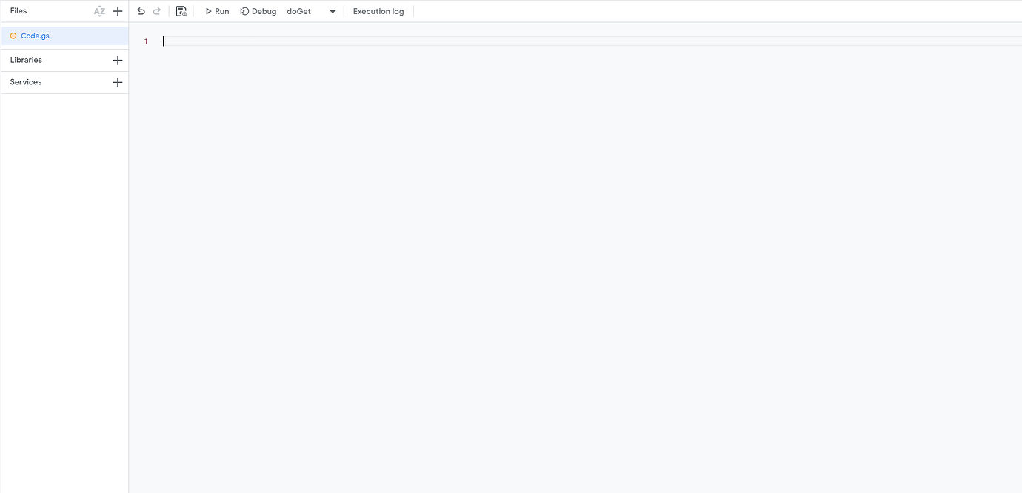The height and width of the screenshot is (493, 1022).
Task: Click line number 1 in the editor
Action: click(x=146, y=41)
